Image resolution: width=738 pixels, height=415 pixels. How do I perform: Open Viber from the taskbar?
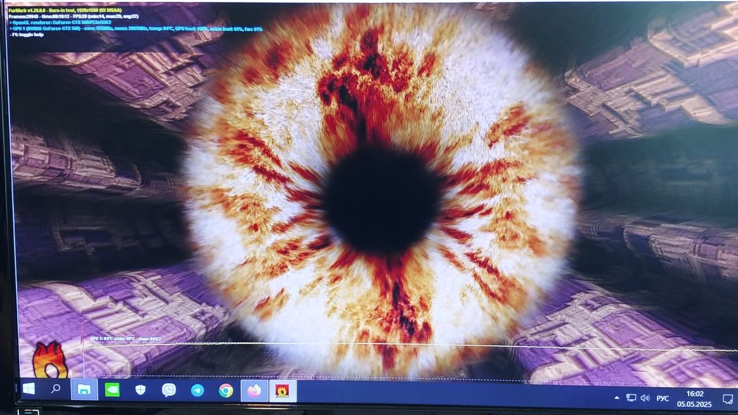click(x=169, y=390)
